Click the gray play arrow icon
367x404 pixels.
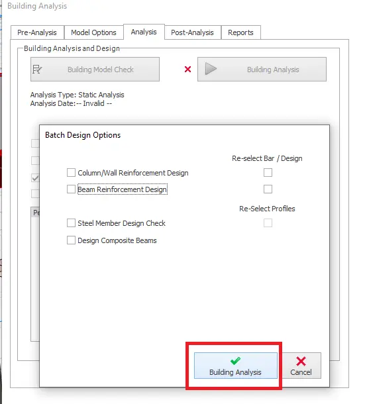point(211,69)
